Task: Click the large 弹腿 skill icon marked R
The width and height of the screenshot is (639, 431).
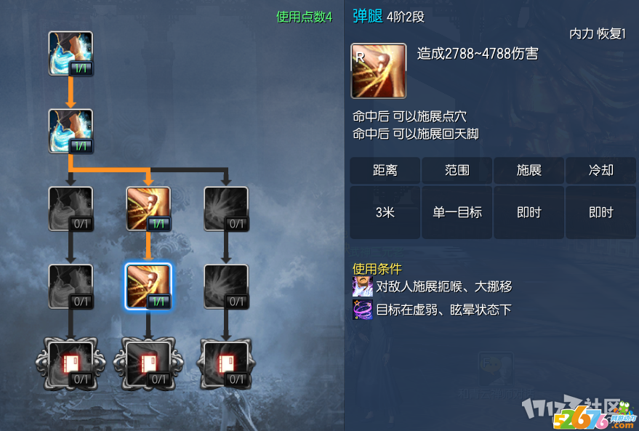Action: 379,71
